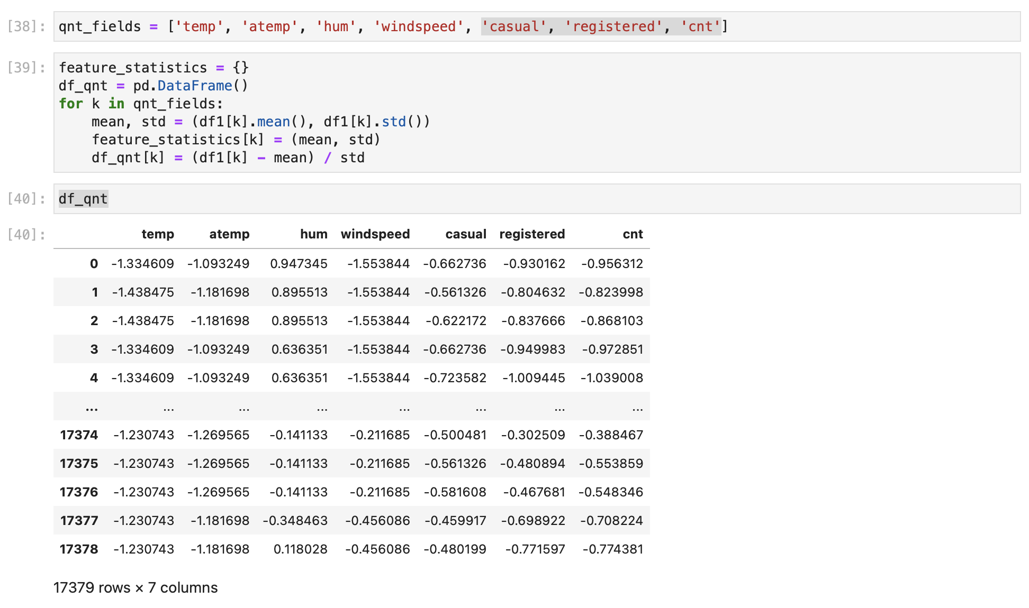Image resolution: width=1029 pixels, height=608 pixels.
Task: Click the [38] input prompt label
Action: 26,26
